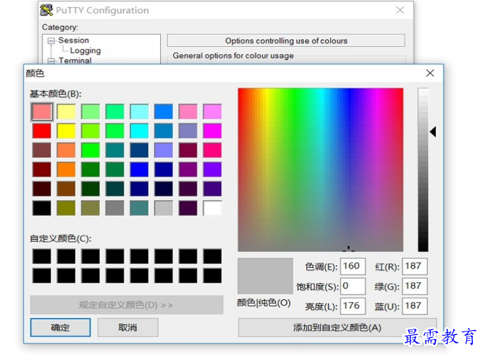
Task: Select Logging in the category tree
Action: [85, 51]
